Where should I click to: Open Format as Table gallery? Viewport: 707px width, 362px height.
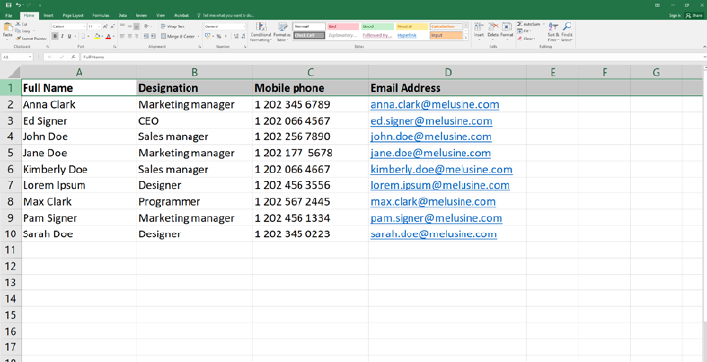(x=282, y=31)
